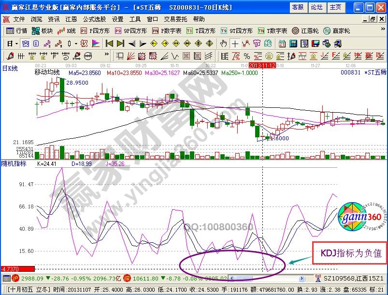The height and width of the screenshot is (295, 388).
Task: Click the 随机指标 indicator label
Action: pyautogui.click(x=13, y=163)
